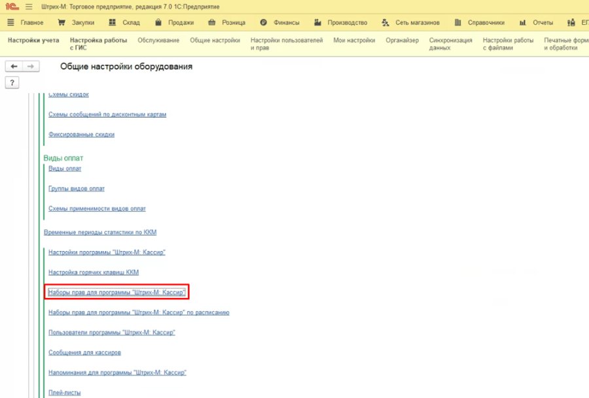Click the Розница basket icon
The image size is (589, 398).
click(x=212, y=22)
